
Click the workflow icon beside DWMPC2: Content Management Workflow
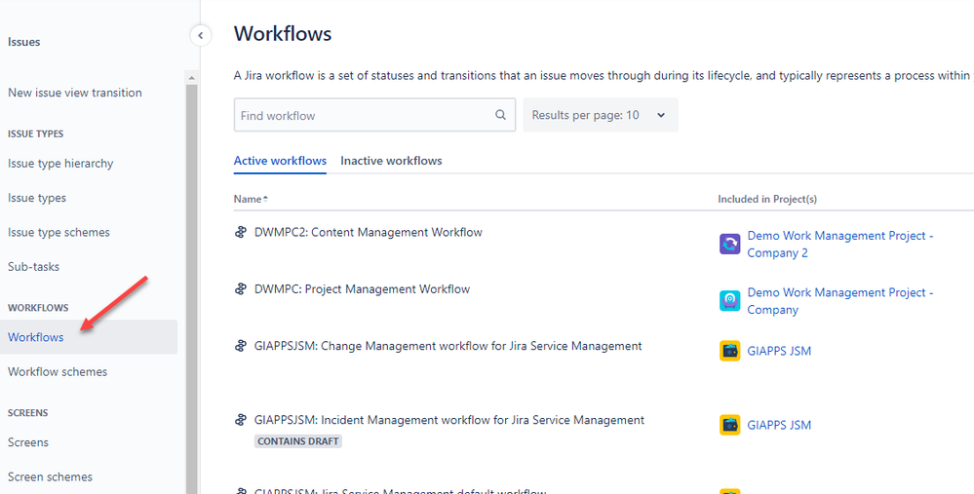[241, 233]
